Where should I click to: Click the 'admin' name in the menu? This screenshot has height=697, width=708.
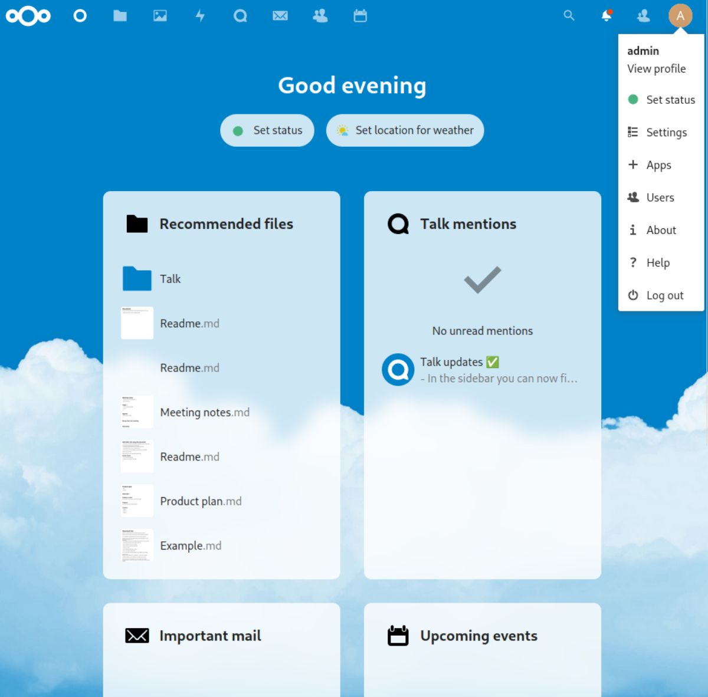[643, 51]
